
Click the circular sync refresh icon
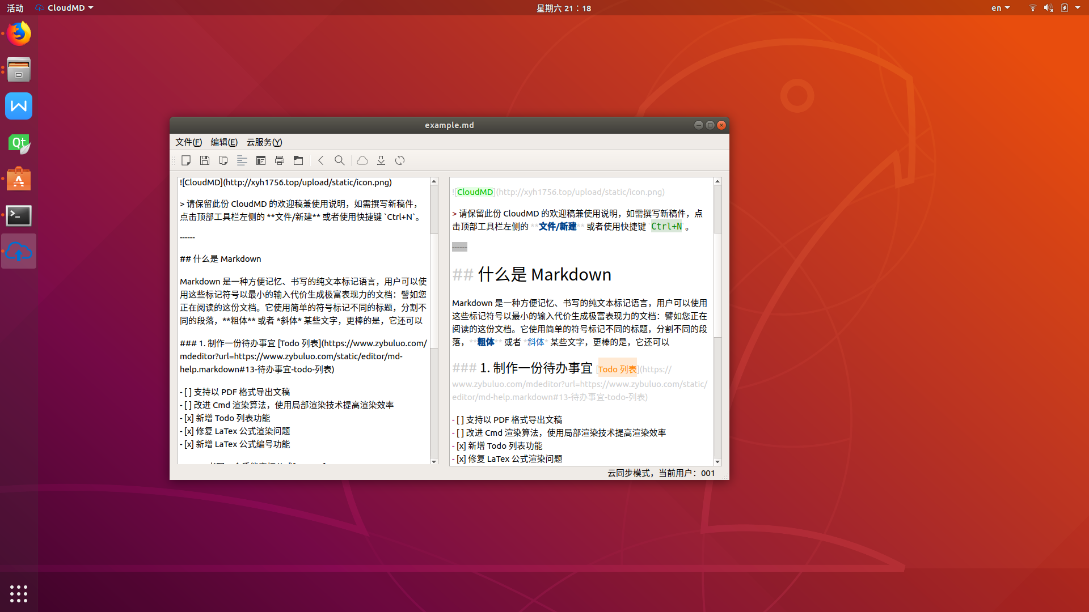tap(400, 160)
